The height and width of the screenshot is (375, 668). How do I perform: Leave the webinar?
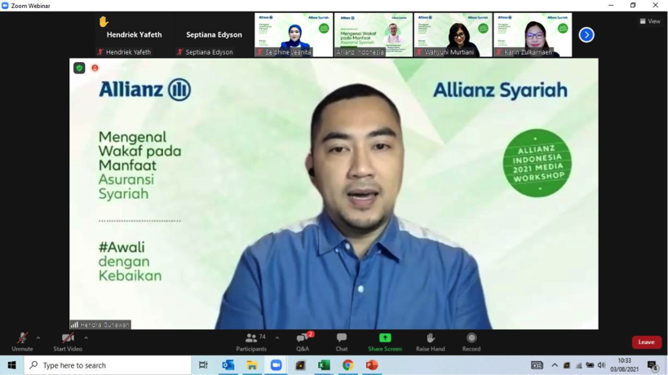coord(646,342)
